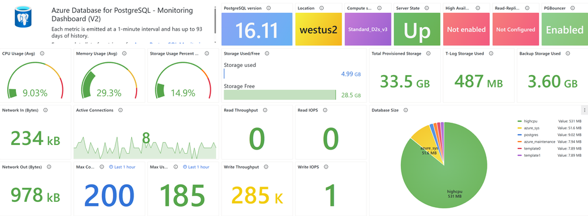Click the azure_maintenance legend color swatch
This screenshot has height=216, width=588.
click(x=519, y=141)
